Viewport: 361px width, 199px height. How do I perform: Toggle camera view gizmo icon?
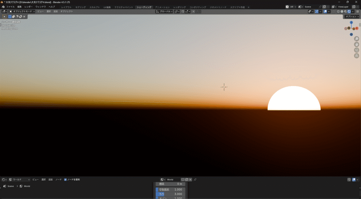pyautogui.click(x=357, y=50)
